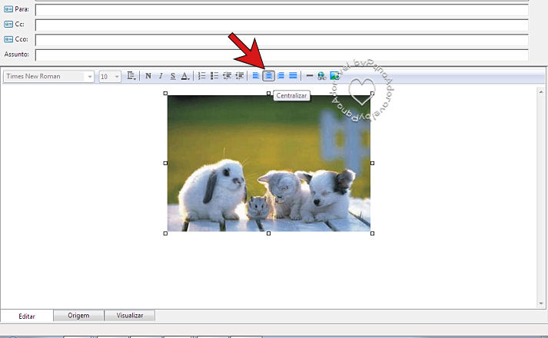Viewport: 548px width, 338px height.
Task: Insert a horizontal line
Action: pyautogui.click(x=309, y=76)
